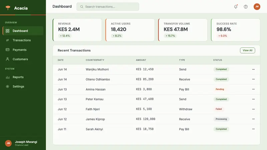The image size is (267, 150).
Task: Open Reports in the sidebar
Action: tap(23, 77)
